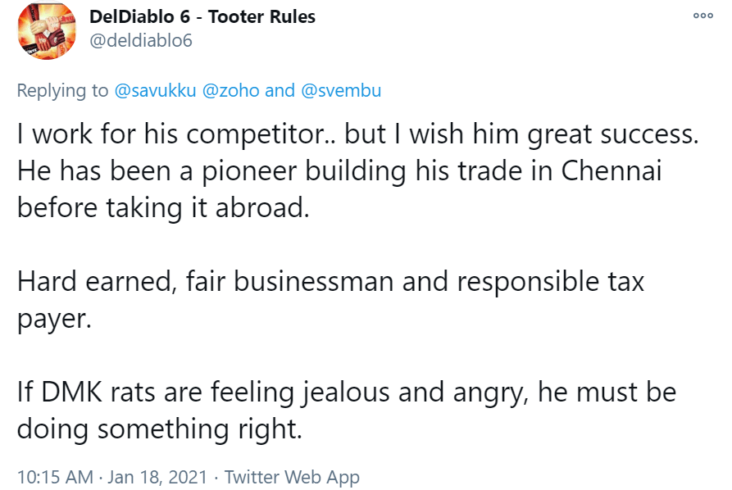Click the word "payer." in the tweet
The height and width of the screenshot is (490, 732).
(x=54, y=320)
